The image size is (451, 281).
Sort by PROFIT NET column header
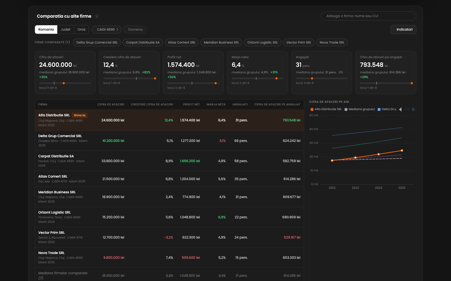coord(191,105)
